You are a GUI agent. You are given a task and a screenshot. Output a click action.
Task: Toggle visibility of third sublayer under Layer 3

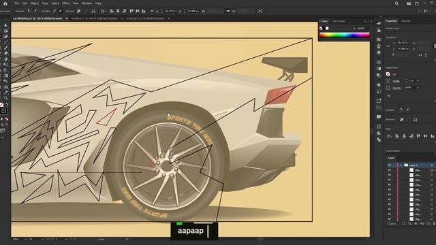pos(389,180)
